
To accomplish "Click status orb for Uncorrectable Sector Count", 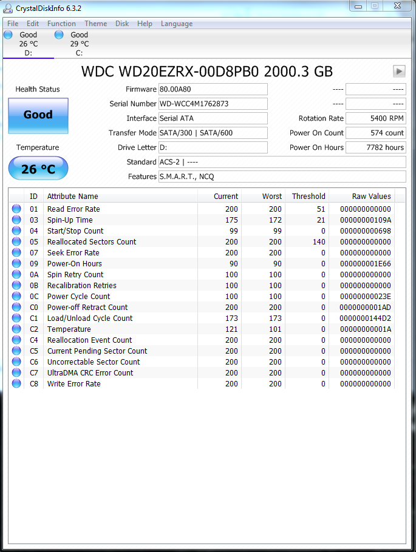I will click(16, 362).
